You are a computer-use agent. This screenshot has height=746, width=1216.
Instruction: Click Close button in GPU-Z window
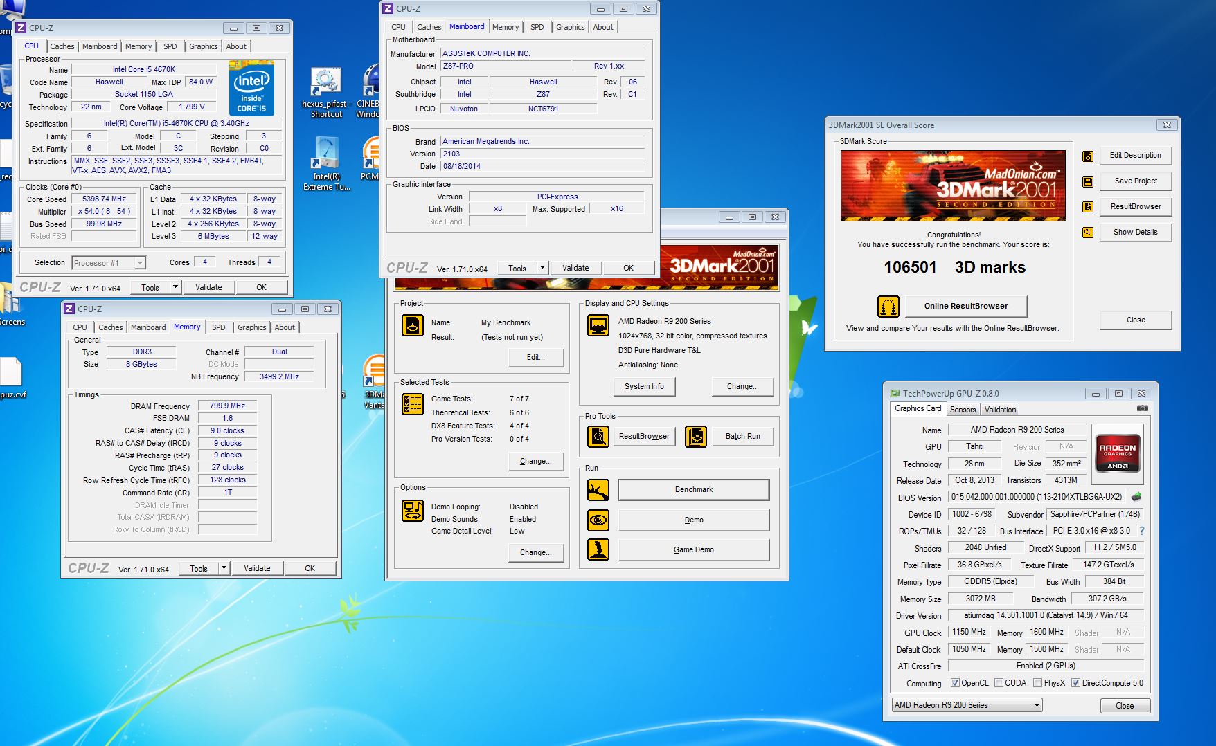pos(1125,706)
